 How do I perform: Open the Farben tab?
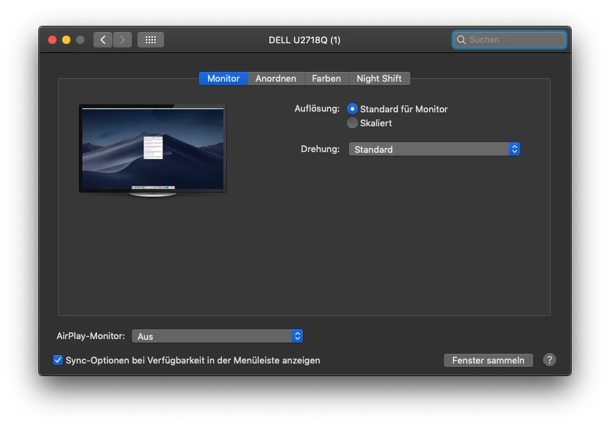point(327,79)
